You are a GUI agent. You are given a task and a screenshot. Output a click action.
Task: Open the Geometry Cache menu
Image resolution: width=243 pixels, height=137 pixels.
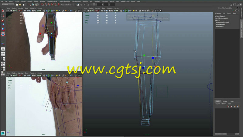pyautogui.click(x=52, y=2)
